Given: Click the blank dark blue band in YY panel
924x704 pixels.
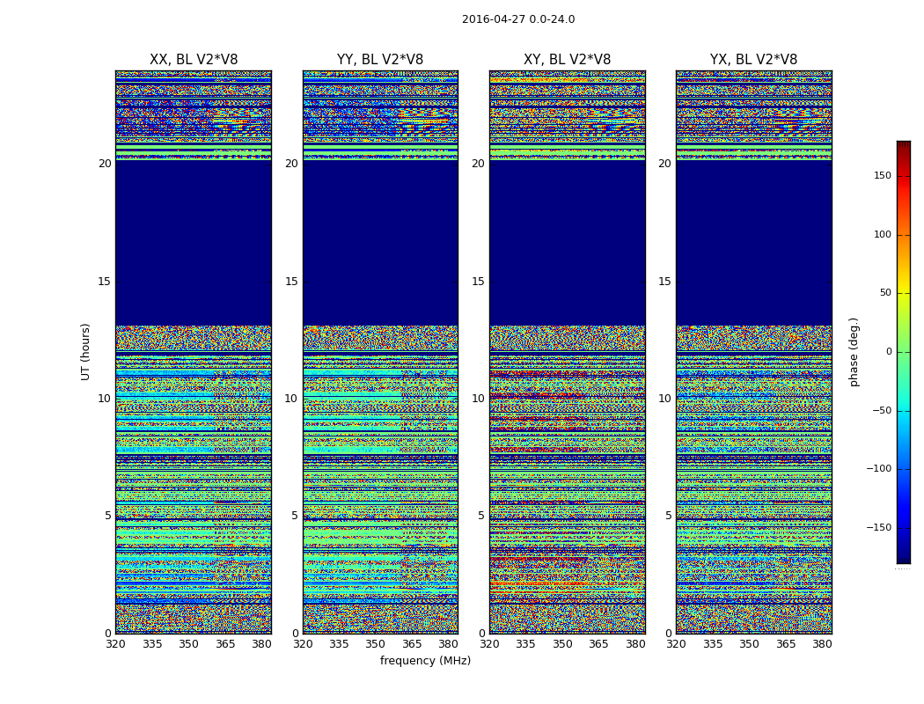Looking at the screenshot, I should (380, 242).
